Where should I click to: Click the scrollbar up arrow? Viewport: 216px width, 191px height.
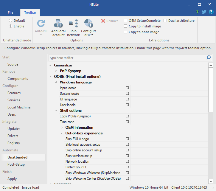211,65
